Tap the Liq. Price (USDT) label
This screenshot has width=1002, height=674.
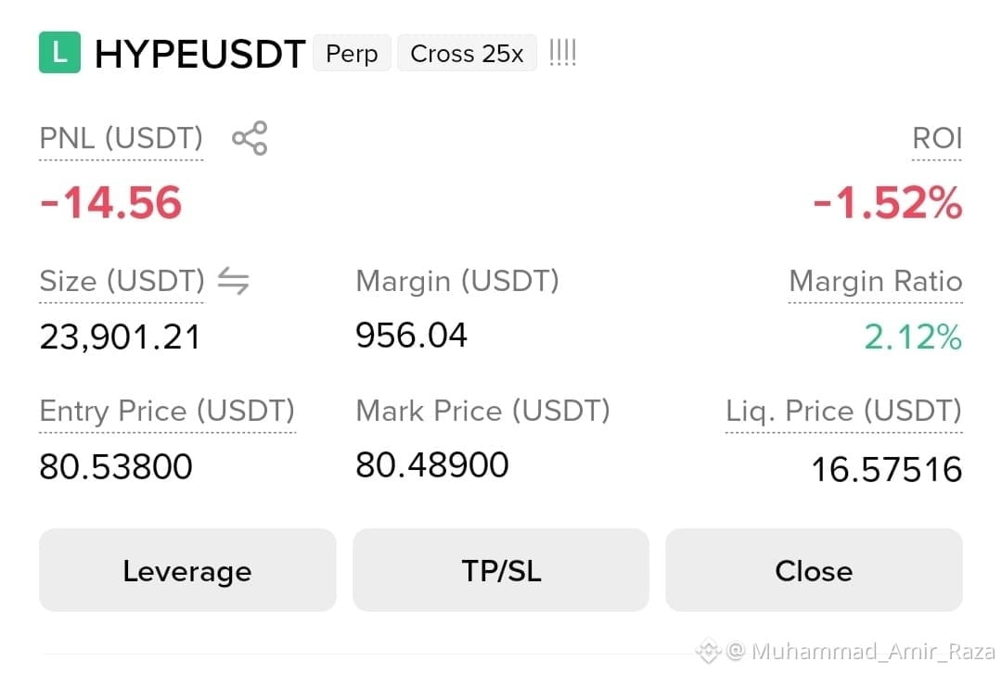point(843,411)
